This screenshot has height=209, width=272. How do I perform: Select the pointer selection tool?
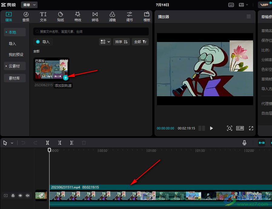(5, 143)
